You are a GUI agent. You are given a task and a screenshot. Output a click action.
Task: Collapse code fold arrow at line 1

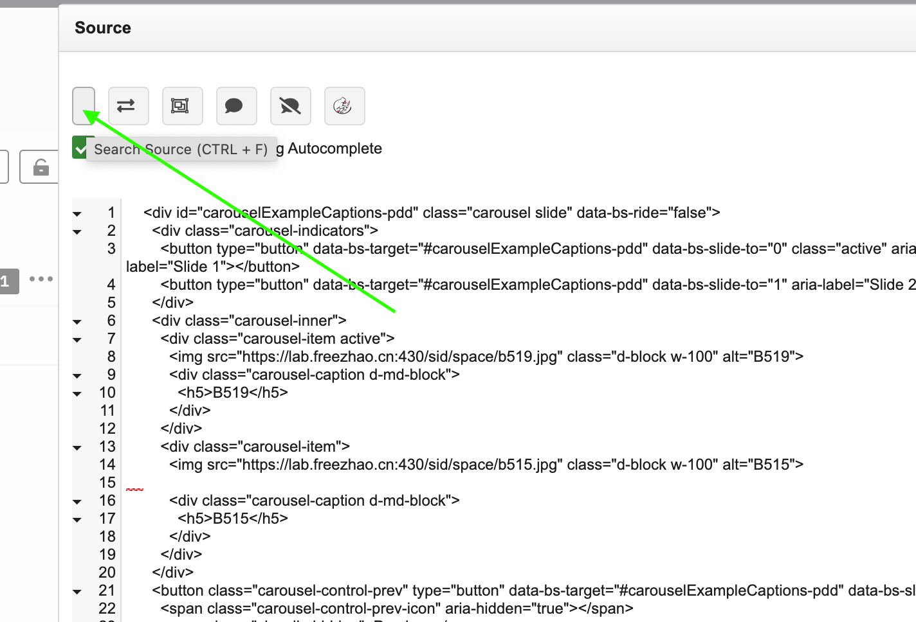click(77, 213)
